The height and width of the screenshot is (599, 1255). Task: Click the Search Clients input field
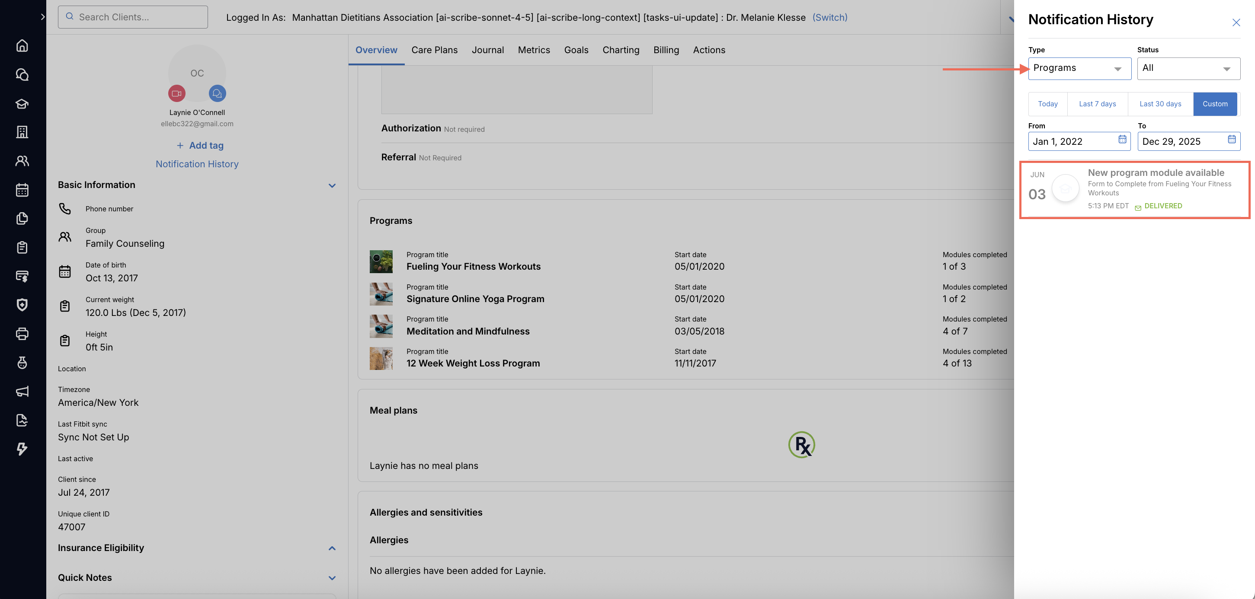[133, 18]
